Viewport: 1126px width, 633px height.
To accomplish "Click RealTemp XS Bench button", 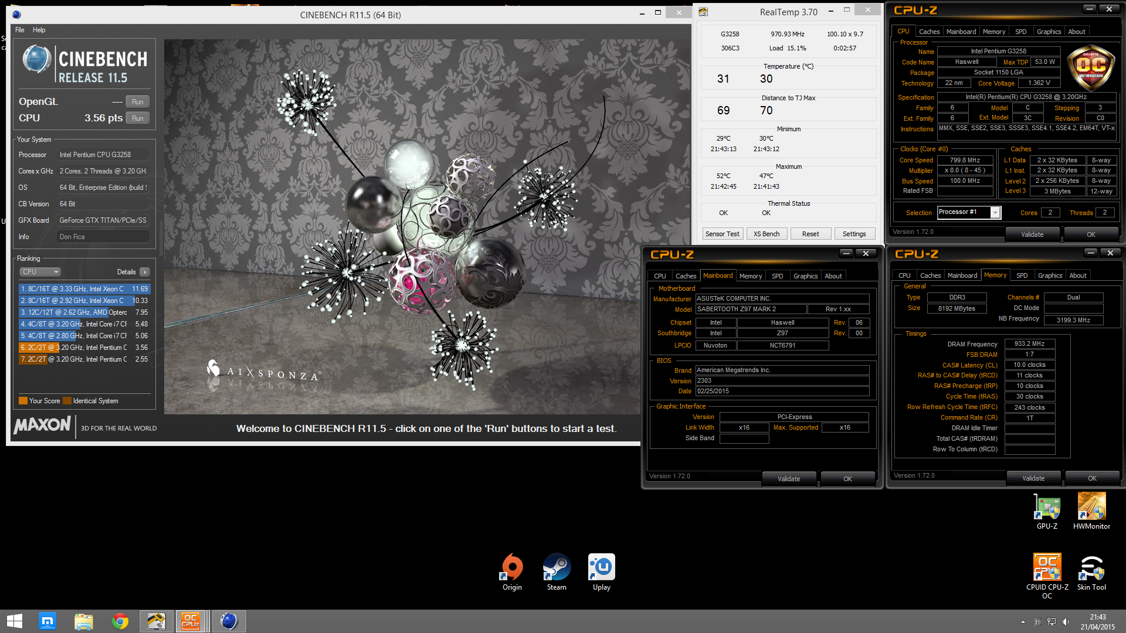I will (767, 234).
